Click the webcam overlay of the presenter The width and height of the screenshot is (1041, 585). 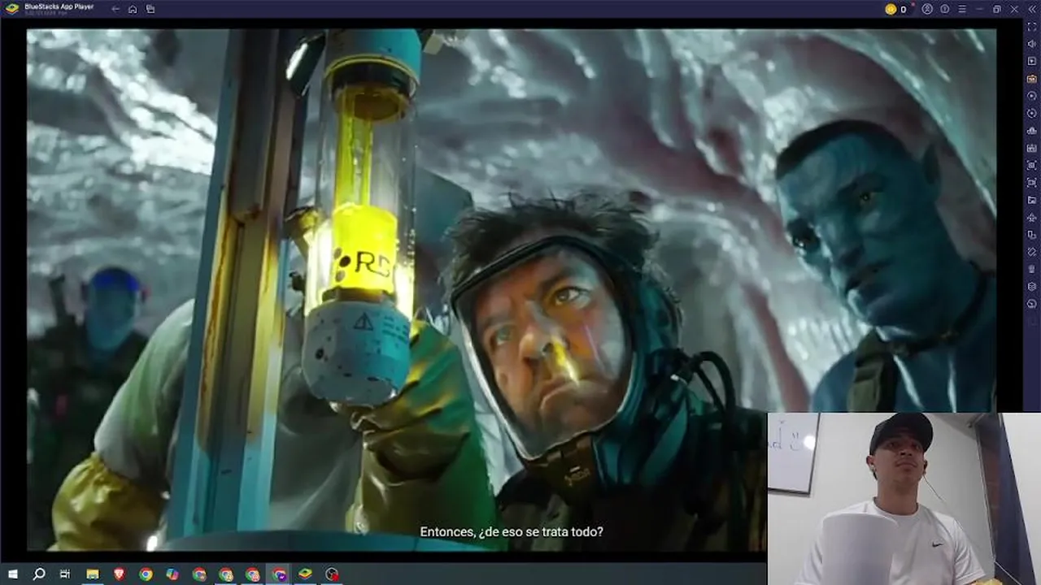click(x=904, y=499)
